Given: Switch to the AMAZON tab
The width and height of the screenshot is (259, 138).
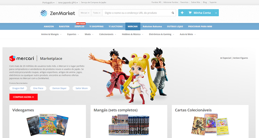Looking at the screenshot, I should tap(49, 26).
